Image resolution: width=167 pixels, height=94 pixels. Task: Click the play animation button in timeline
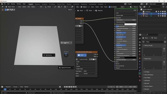pos(71,87)
